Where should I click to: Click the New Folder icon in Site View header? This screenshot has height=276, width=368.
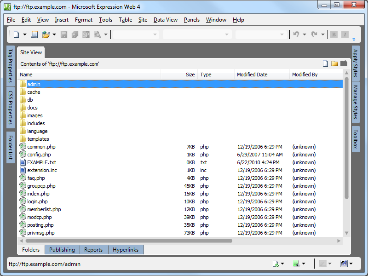coord(334,63)
